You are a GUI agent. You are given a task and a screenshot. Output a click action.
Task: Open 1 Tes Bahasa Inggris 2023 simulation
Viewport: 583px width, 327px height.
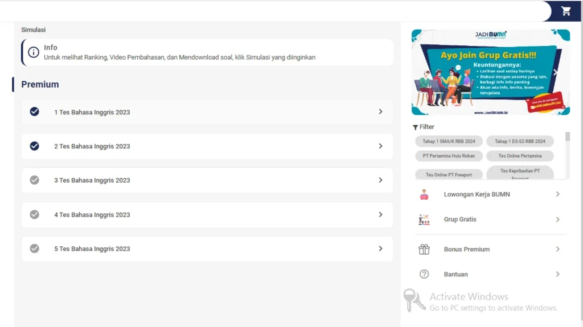[x=207, y=112]
